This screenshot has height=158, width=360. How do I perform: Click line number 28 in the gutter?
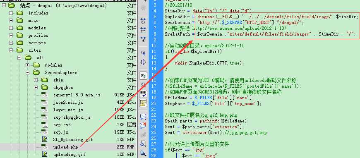point(154,150)
